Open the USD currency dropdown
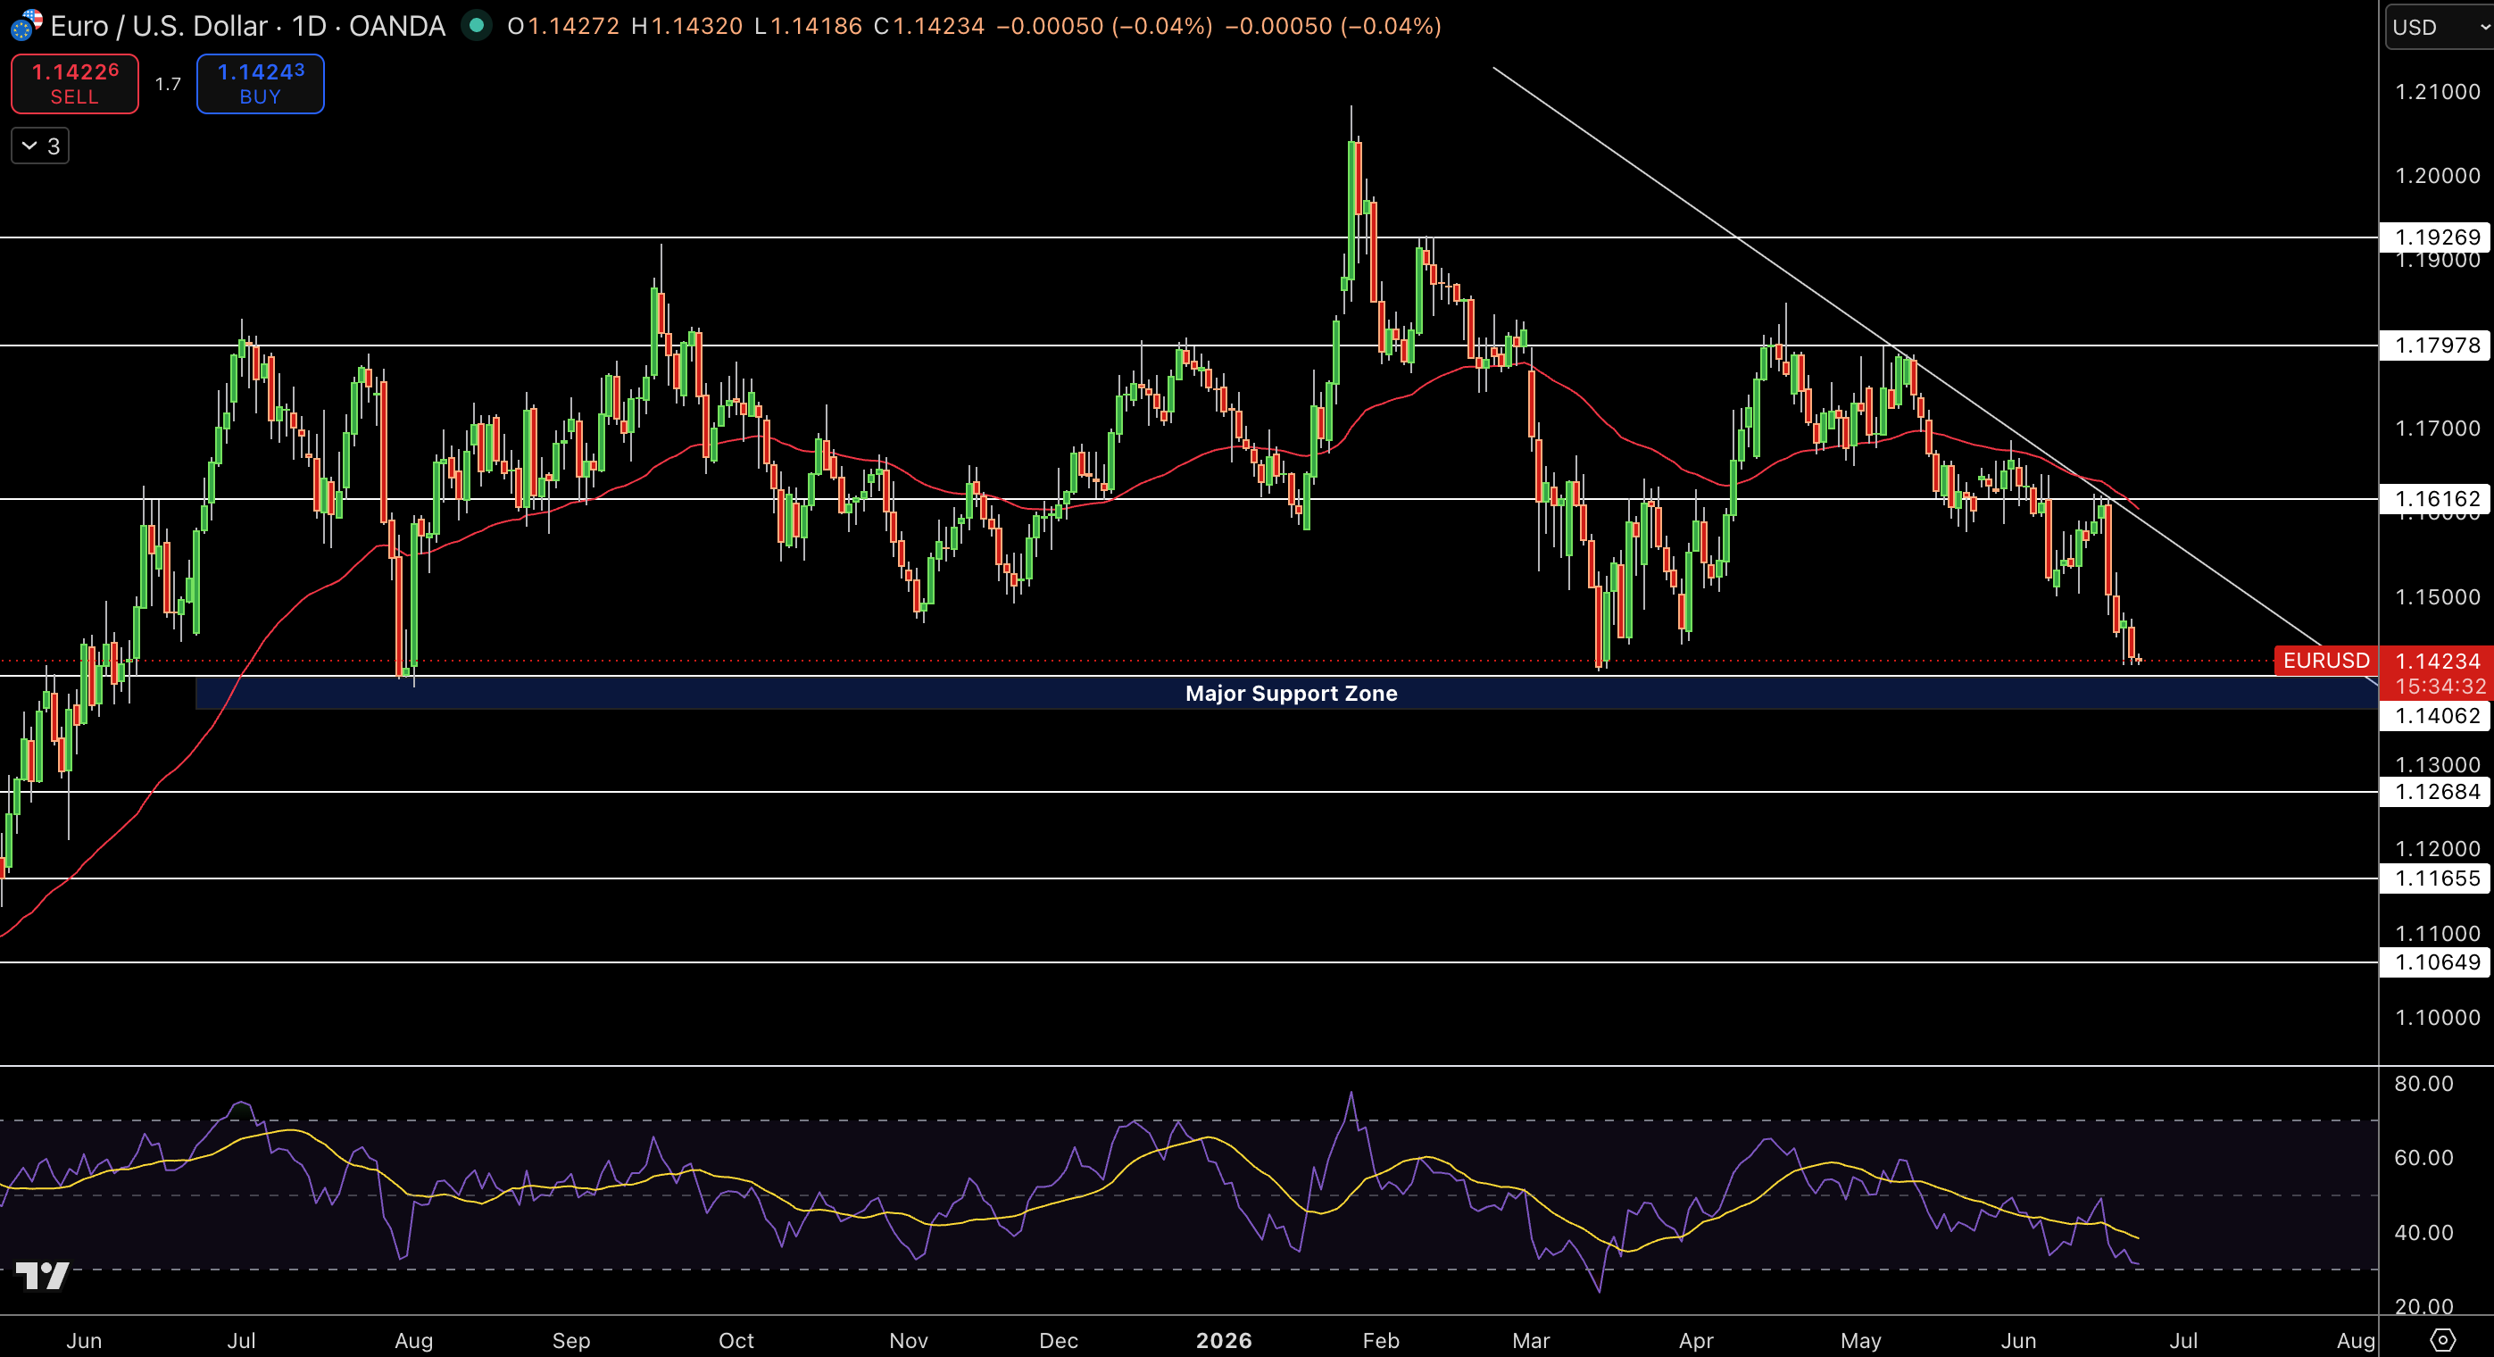This screenshot has height=1357, width=2494. pyautogui.click(x=2440, y=27)
